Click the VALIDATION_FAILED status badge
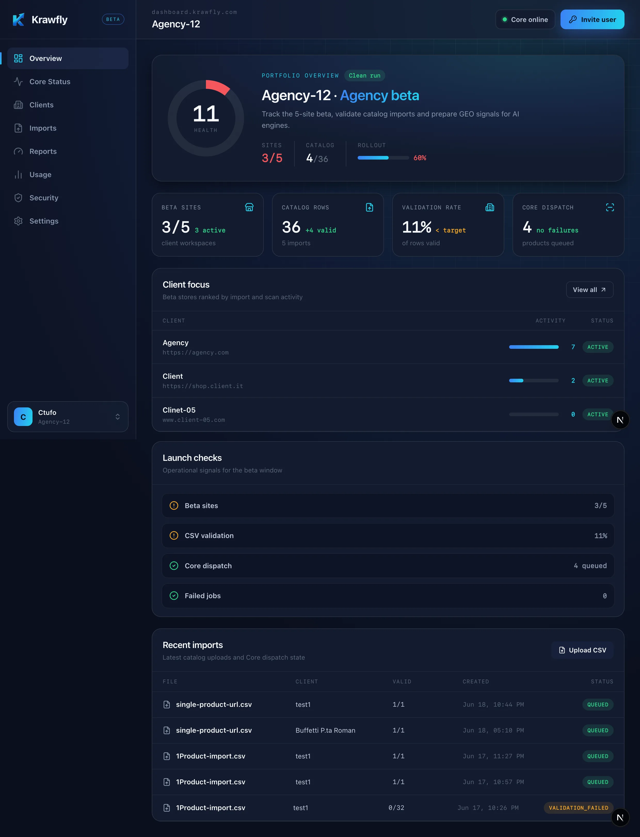The width and height of the screenshot is (640, 837). point(578,808)
